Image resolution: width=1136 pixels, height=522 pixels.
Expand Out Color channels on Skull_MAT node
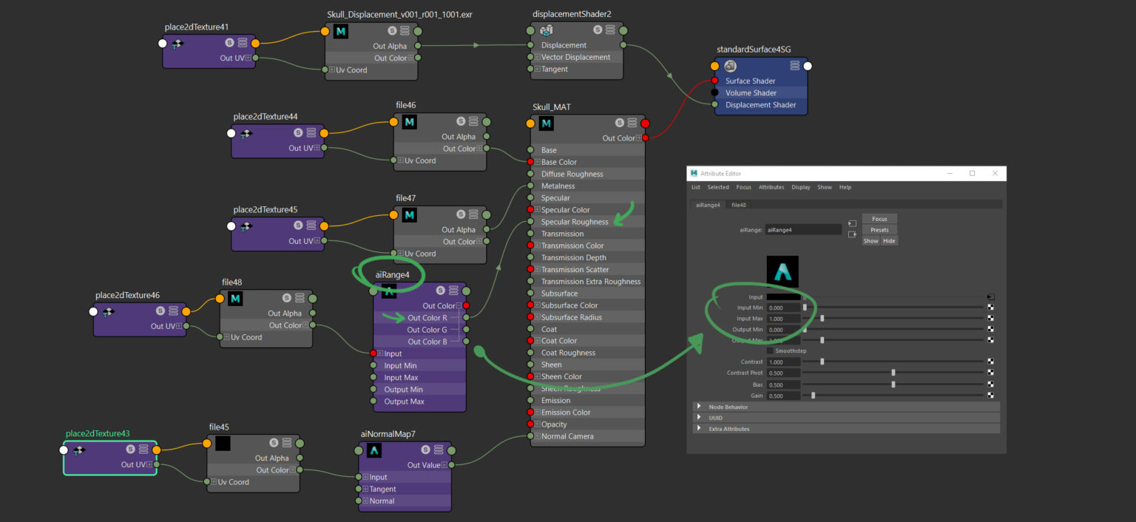[x=638, y=138]
